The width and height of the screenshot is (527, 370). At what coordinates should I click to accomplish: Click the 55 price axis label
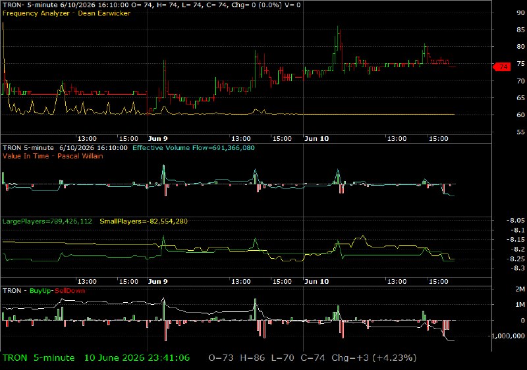tap(520, 132)
